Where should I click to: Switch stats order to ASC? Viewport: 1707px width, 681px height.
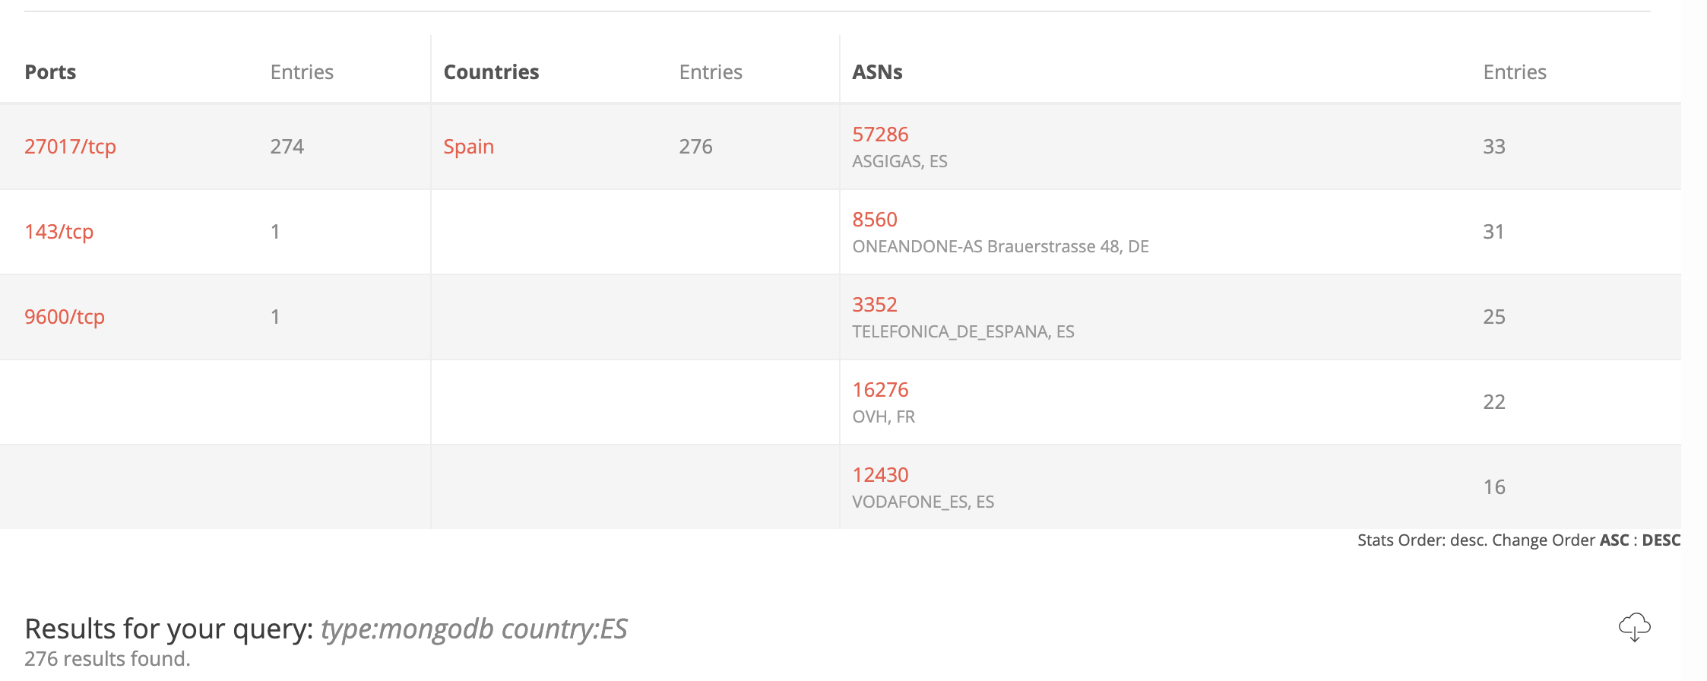click(x=1614, y=540)
